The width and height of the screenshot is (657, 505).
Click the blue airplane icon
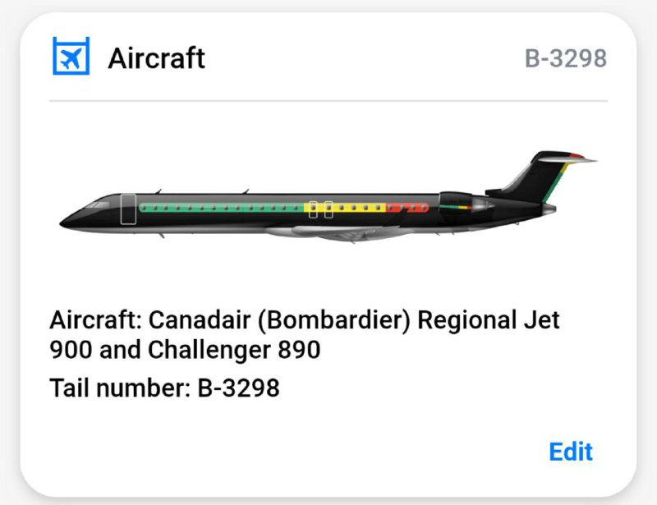click(71, 57)
